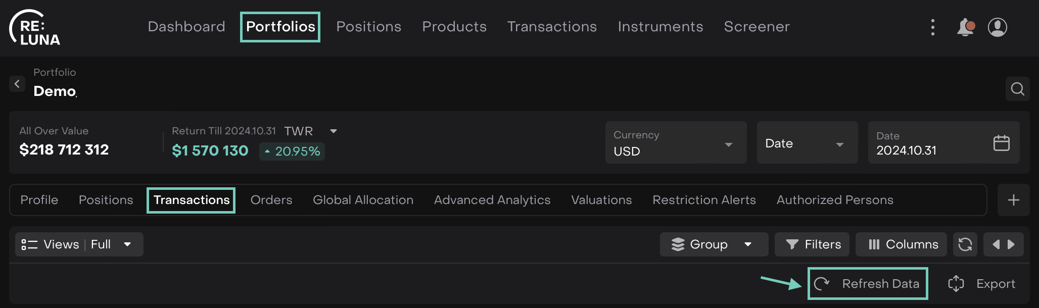The image size is (1039, 308).
Task: Click the Refresh Data button
Action: (x=868, y=284)
